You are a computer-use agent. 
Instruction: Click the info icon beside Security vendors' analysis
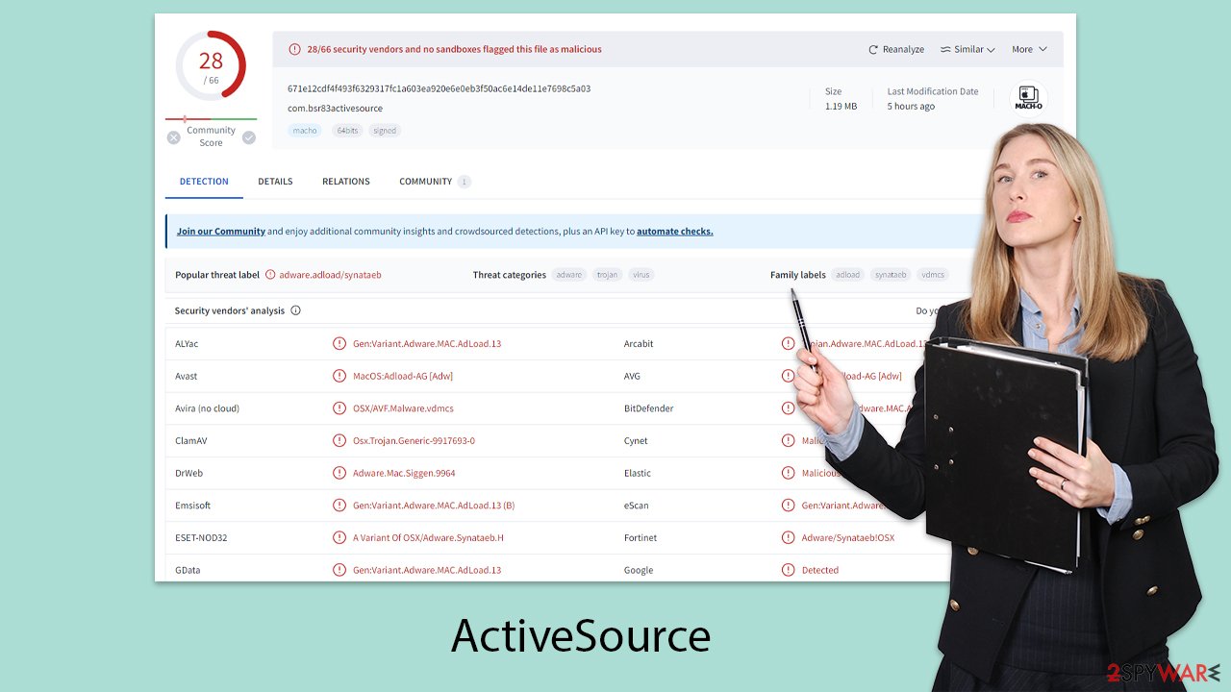[x=295, y=310]
